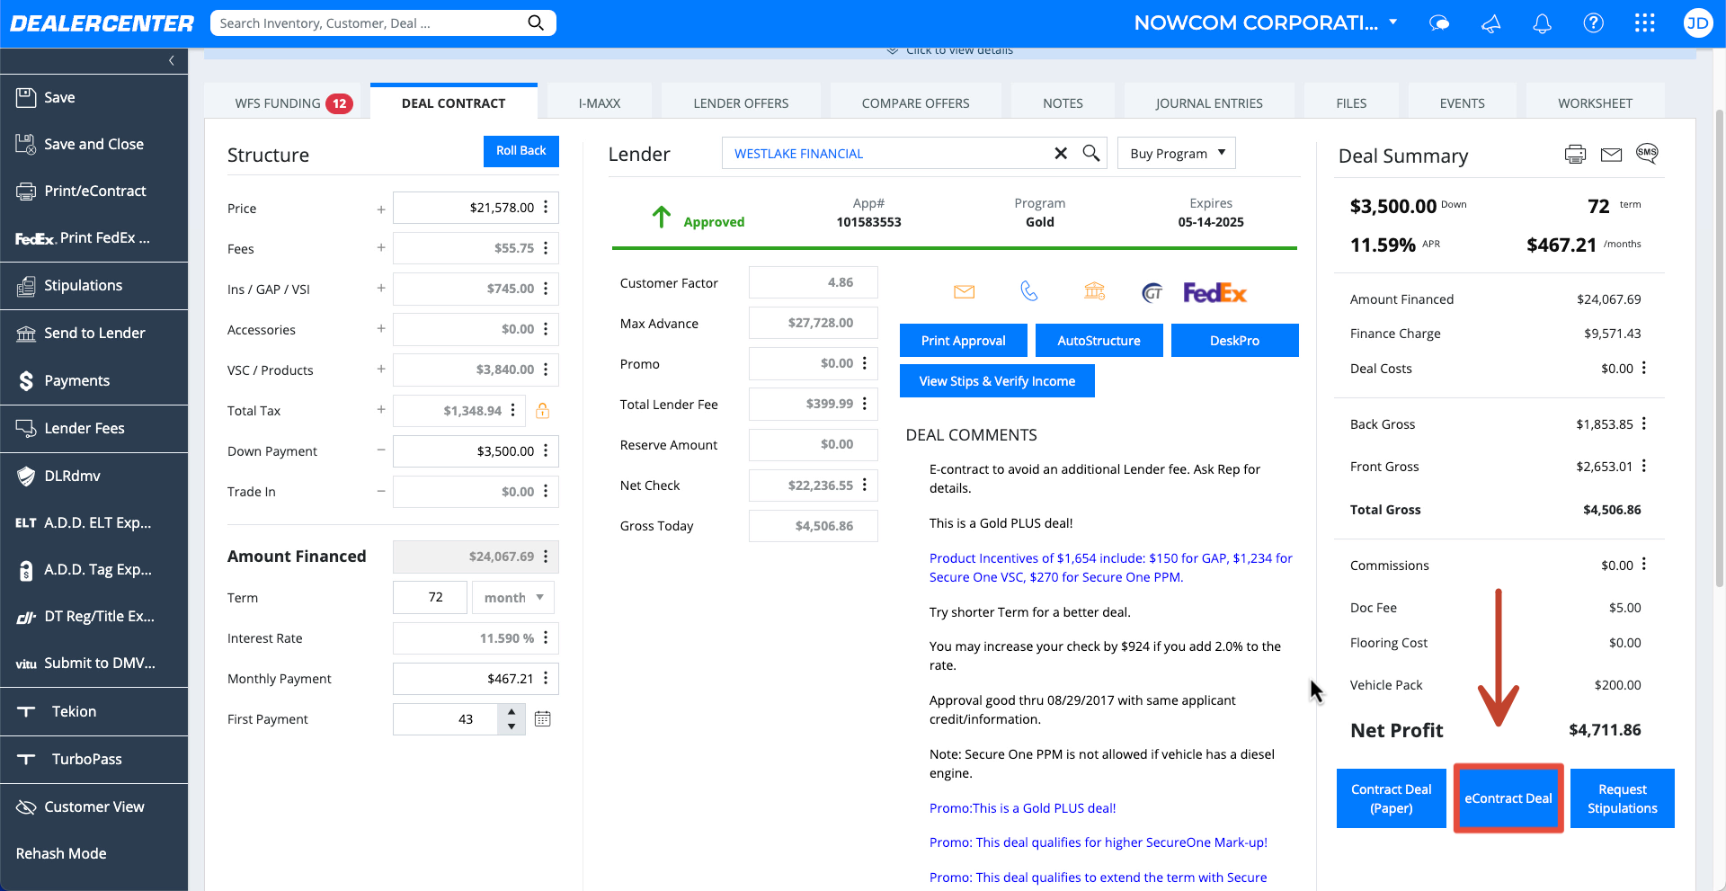Image resolution: width=1726 pixels, height=891 pixels.
Task: Click Print Approval button
Action: tap(963, 340)
